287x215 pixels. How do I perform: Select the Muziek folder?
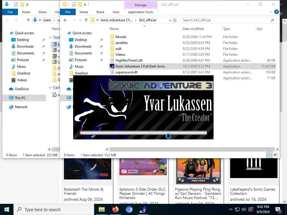pos(121,37)
